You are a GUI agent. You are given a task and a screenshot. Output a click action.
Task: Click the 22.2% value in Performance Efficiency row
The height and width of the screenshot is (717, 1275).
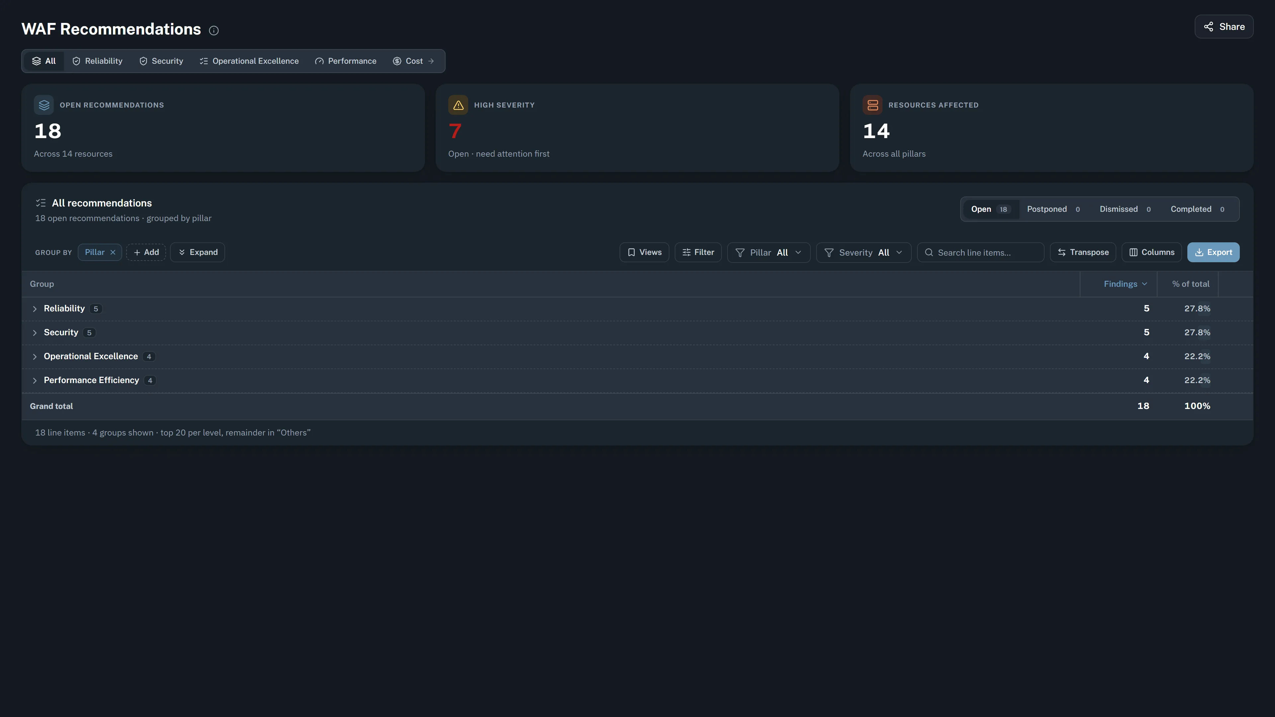point(1197,380)
